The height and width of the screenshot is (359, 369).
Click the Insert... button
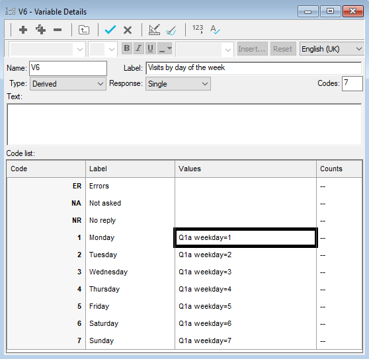click(252, 49)
